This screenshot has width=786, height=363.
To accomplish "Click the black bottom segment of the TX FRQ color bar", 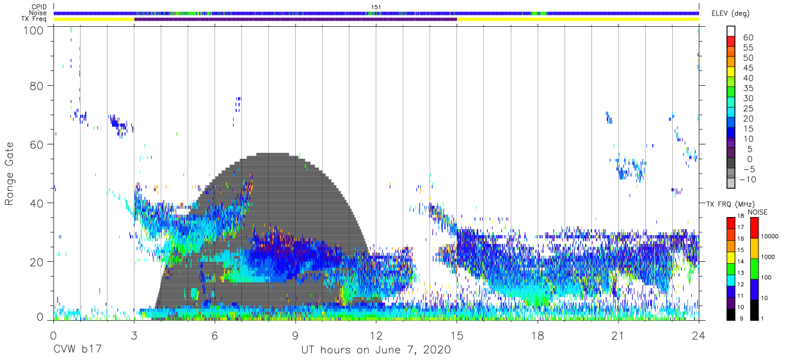I will [730, 314].
